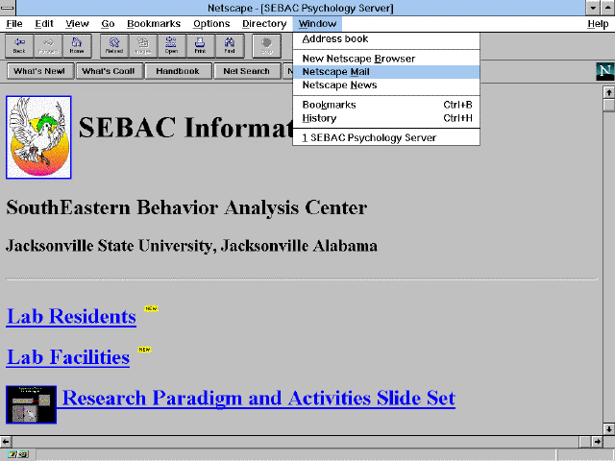Viewport: 615px width, 461px height.
Task: Click the Net Search button
Action: [x=247, y=71]
